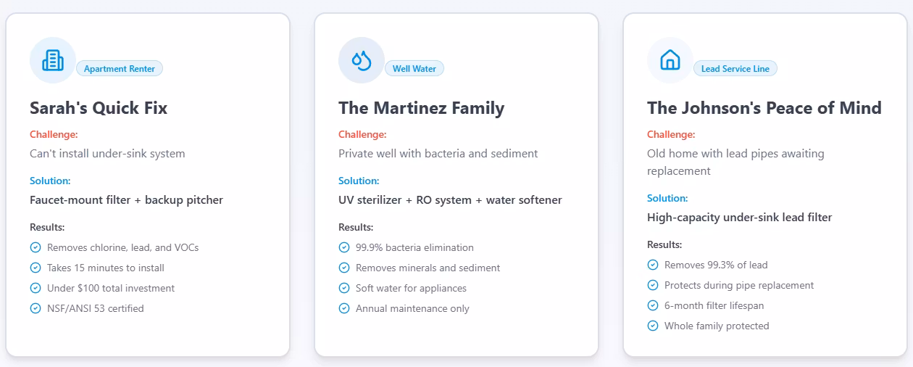Click check icon beside '6-month filter lifespan'

pyautogui.click(x=653, y=305)
